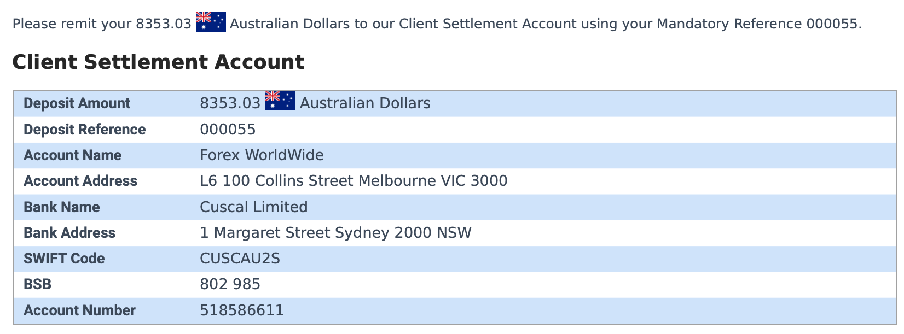Click the deposit amount value 8353.03 in table
Viewport: 904px width, 334px height.
click(x=230, y=103)
